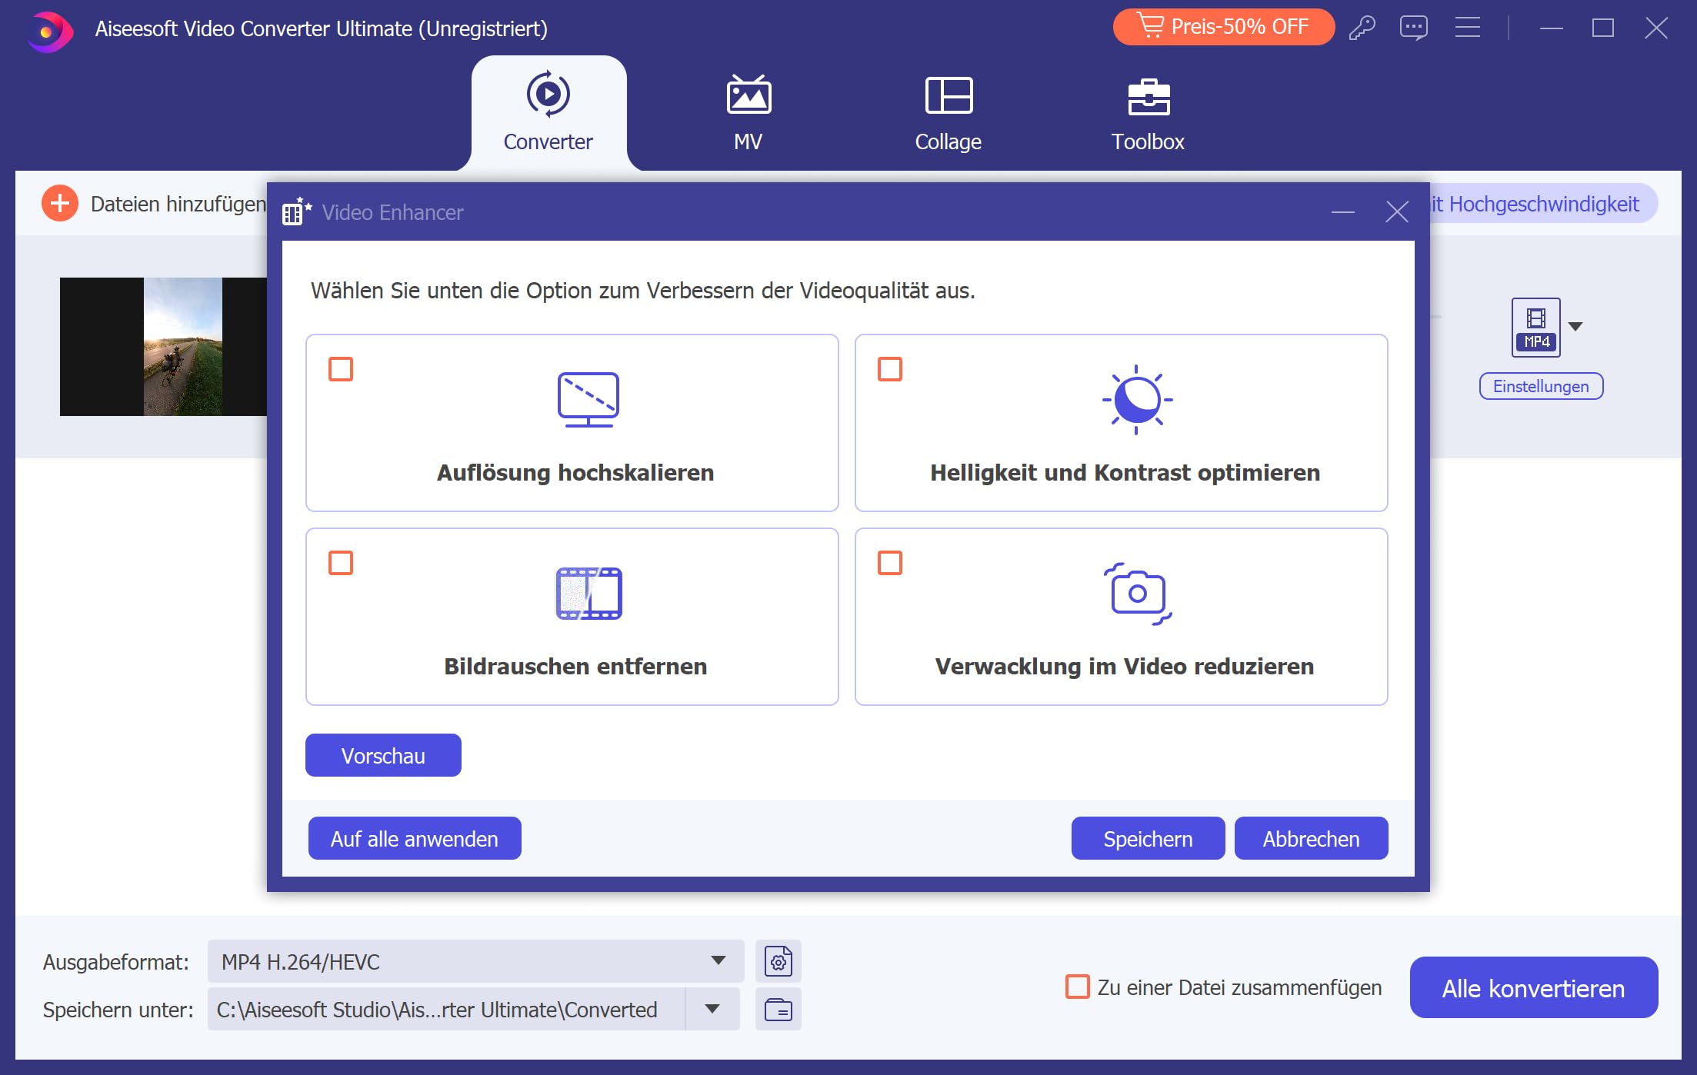Maximize the main Aiseesoft window
Image resolution: width=1697 pixels, height=1075 pixels.
tap(1603, 28)
